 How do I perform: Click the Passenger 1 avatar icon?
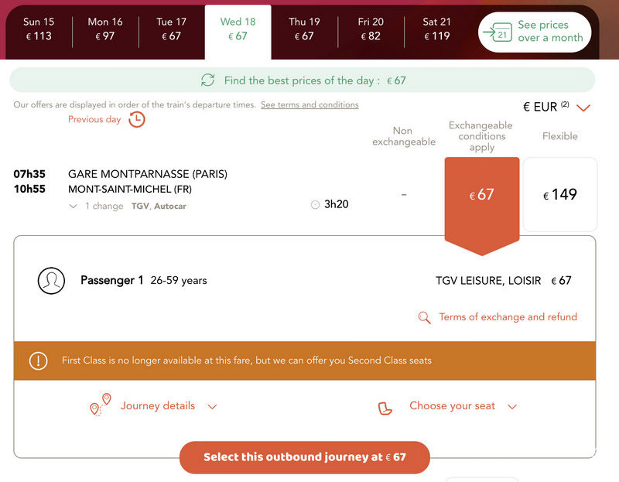tap(51, 281)
